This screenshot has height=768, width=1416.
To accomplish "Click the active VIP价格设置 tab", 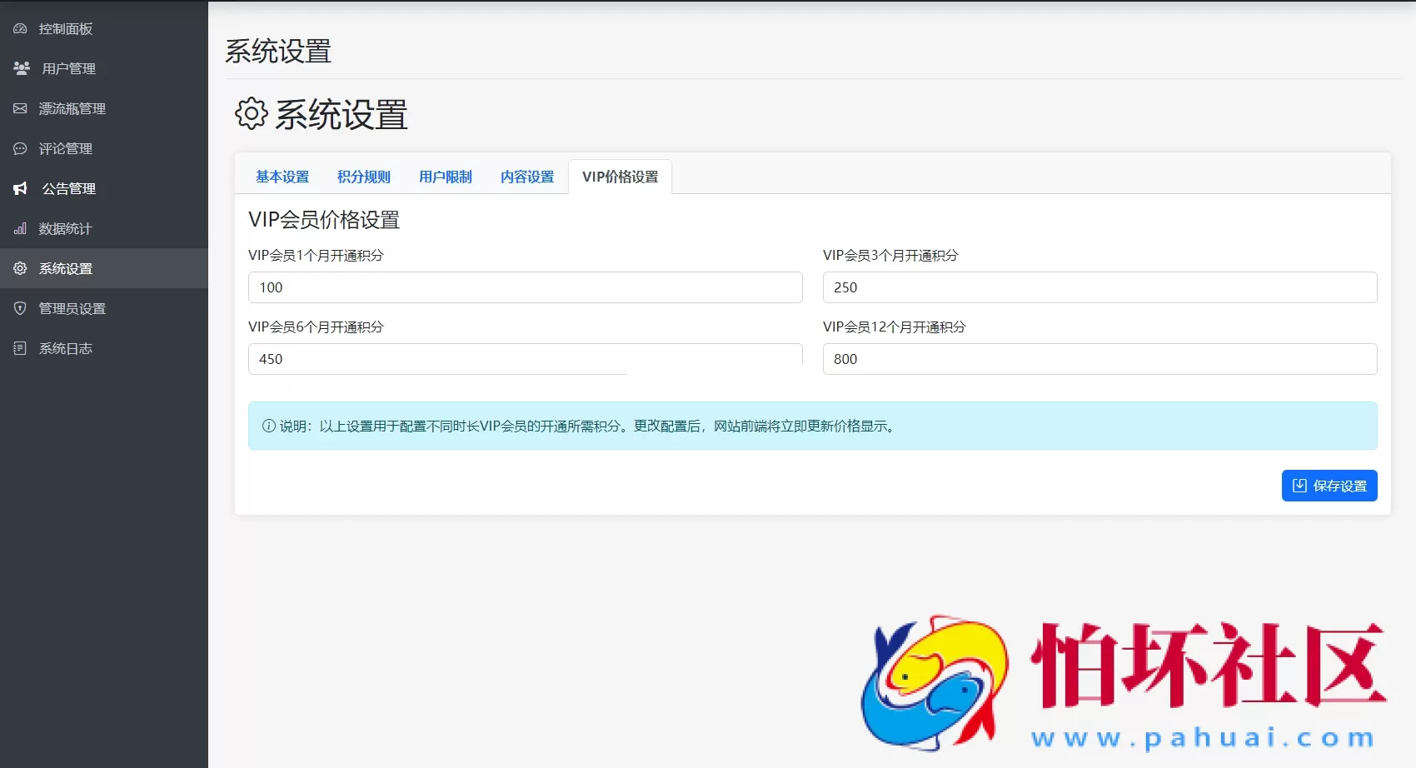I will tap(621, 177).
